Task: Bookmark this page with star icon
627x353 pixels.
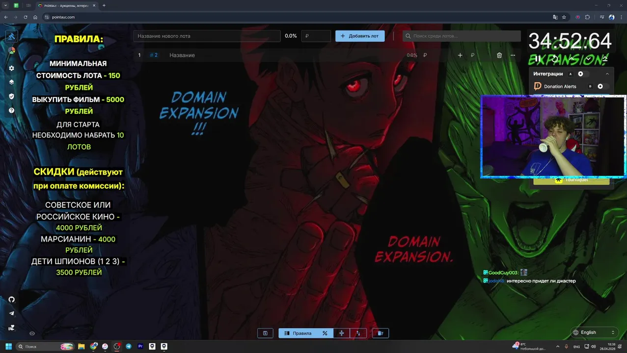Action: click(x=564, y=17)
